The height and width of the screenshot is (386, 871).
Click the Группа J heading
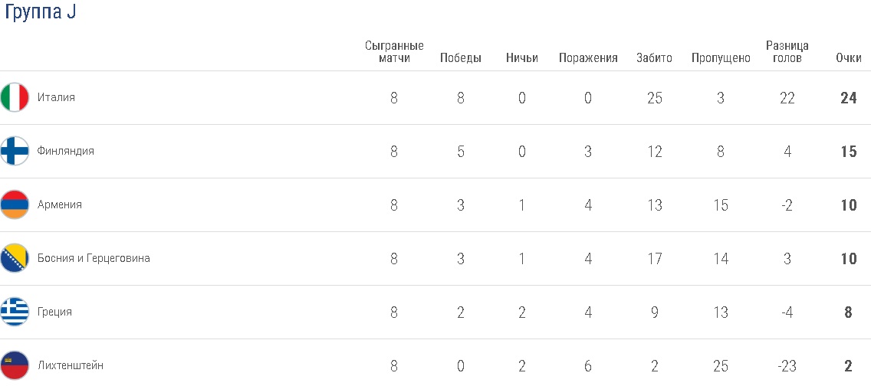click(40, 14)
